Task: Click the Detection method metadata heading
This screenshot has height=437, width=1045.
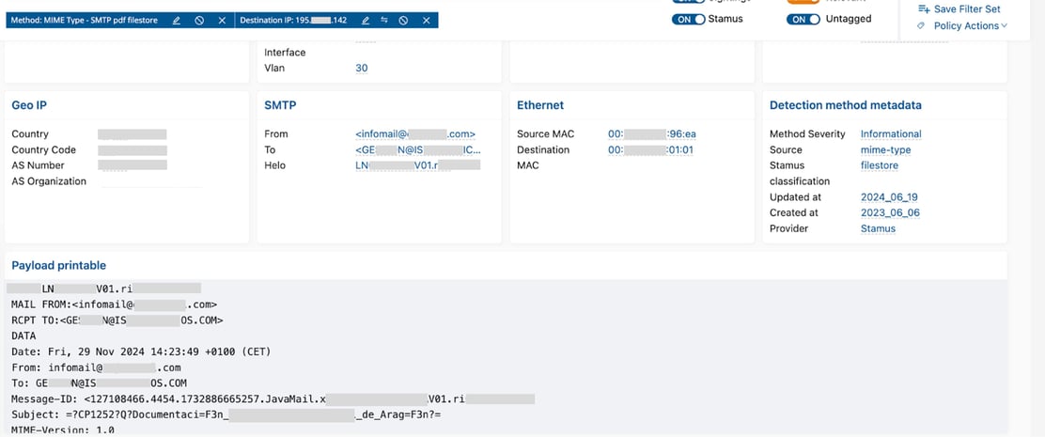Action: click(x=846, y=105)
